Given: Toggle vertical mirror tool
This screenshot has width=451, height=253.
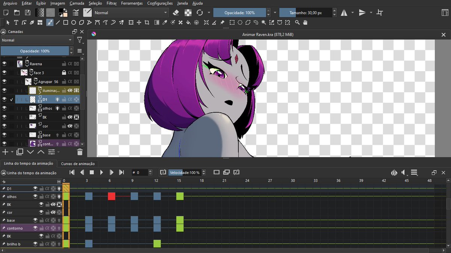Looking at the screenshot, I should pyautogui.click(x=362, y=12).
